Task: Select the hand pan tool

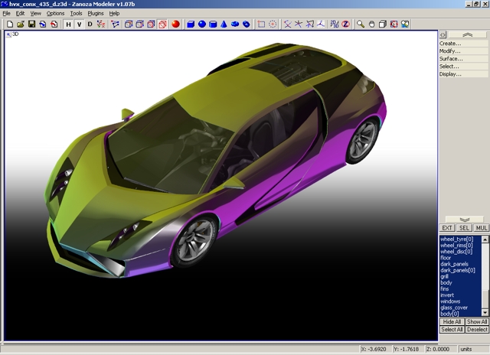Action: (x=371, y=24)
